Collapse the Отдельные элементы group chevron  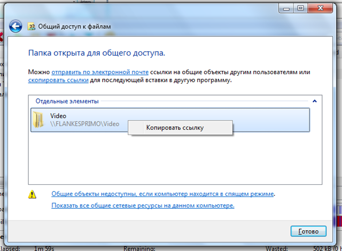click(x=315, y=101)
